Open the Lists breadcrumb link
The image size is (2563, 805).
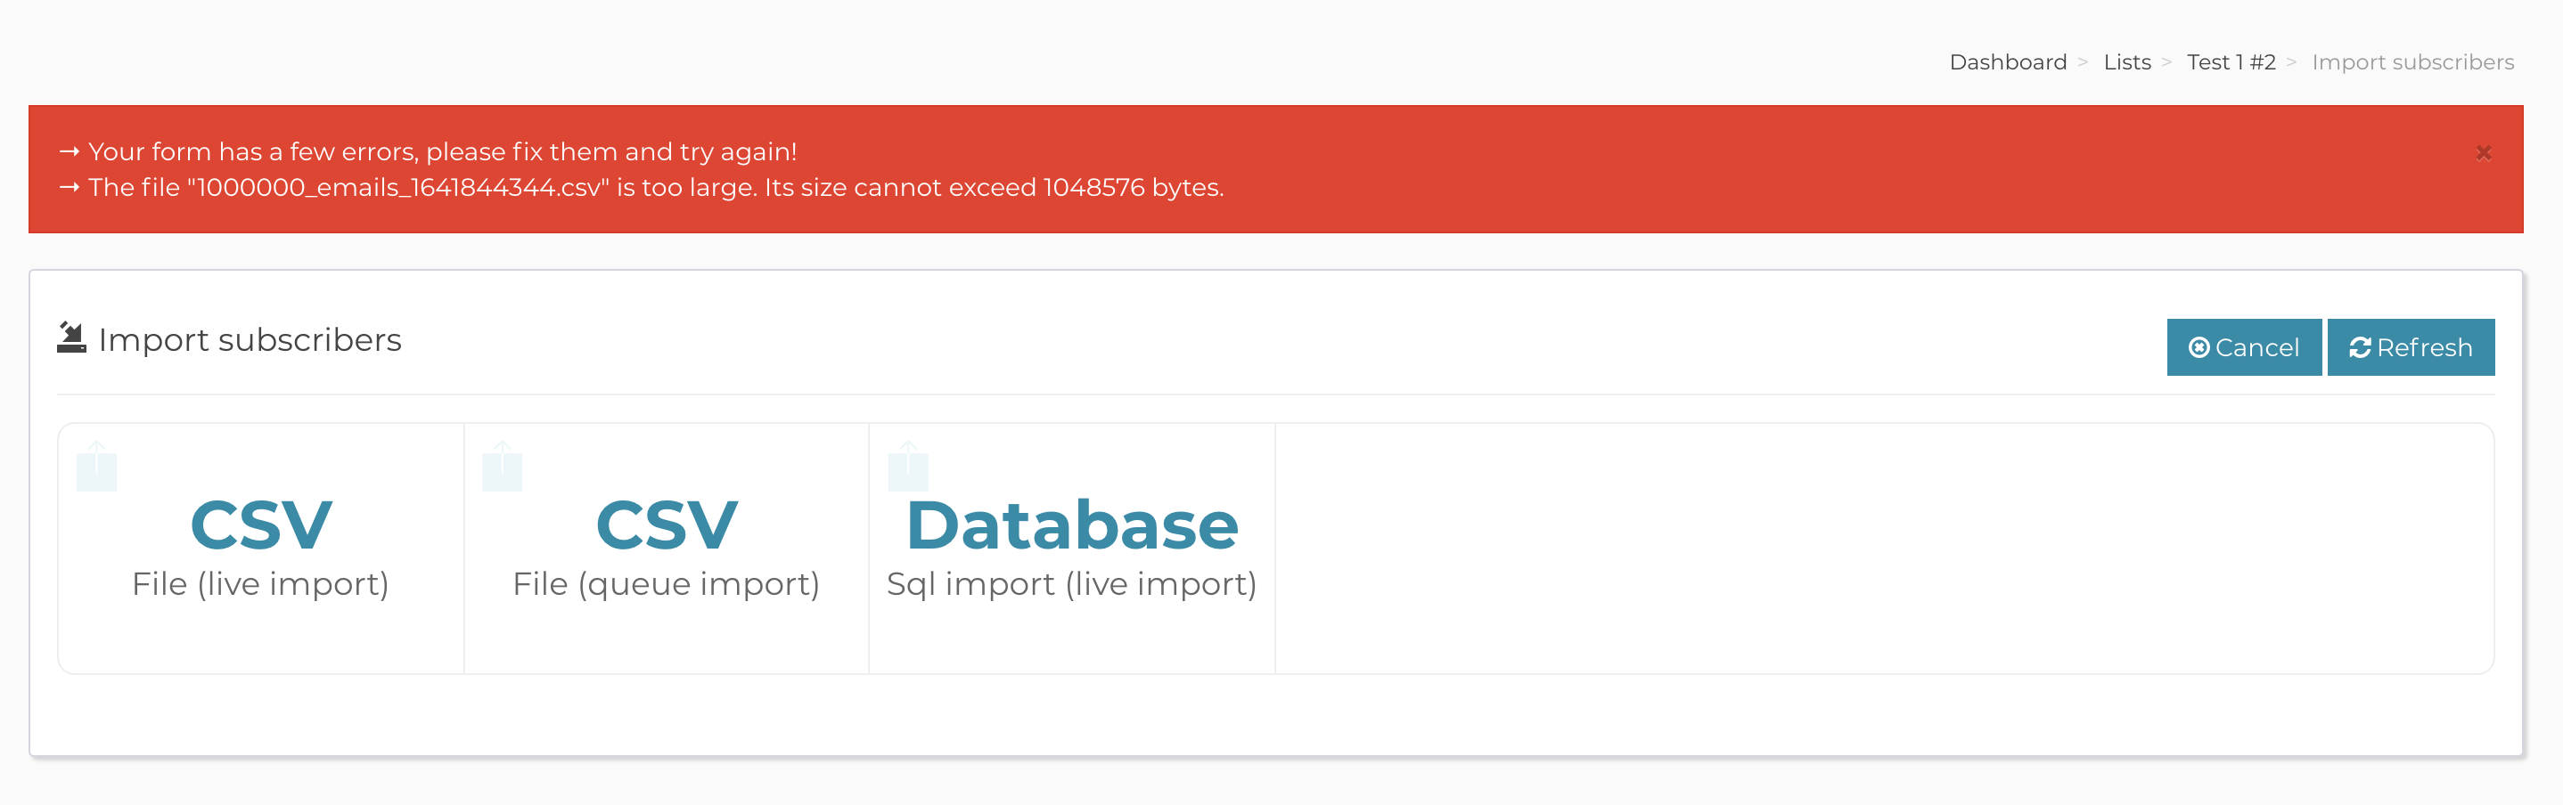point(2126,62)
